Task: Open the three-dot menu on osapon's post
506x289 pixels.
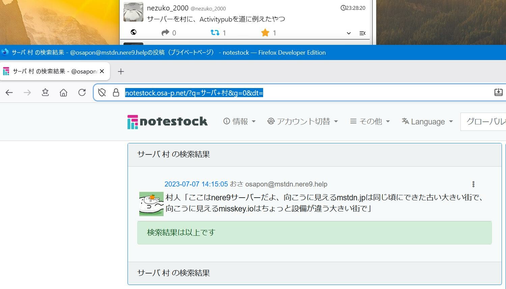Action: tap(473, 184)
